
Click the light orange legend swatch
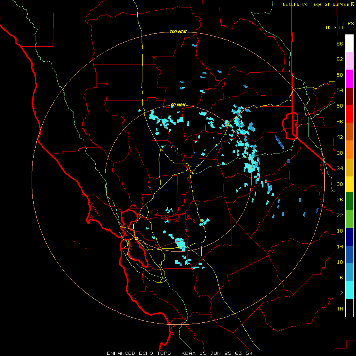point(349,150)
